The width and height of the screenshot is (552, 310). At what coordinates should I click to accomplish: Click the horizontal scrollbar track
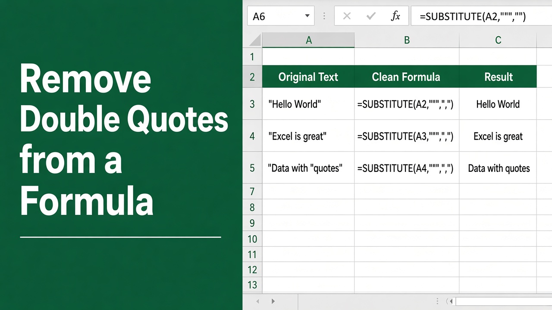click(x=504, y=301)
